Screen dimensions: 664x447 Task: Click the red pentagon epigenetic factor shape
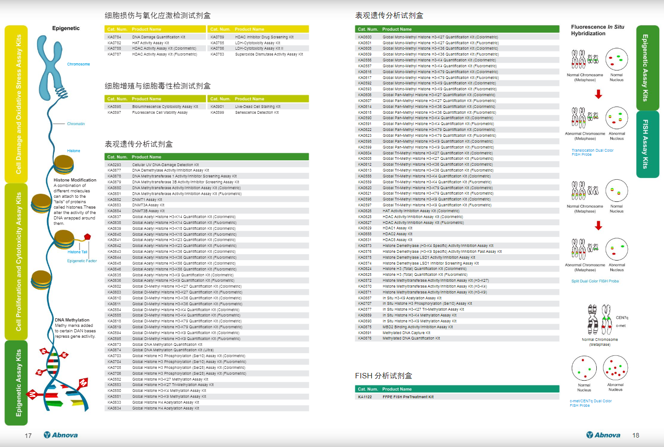[x=87, y=237]
